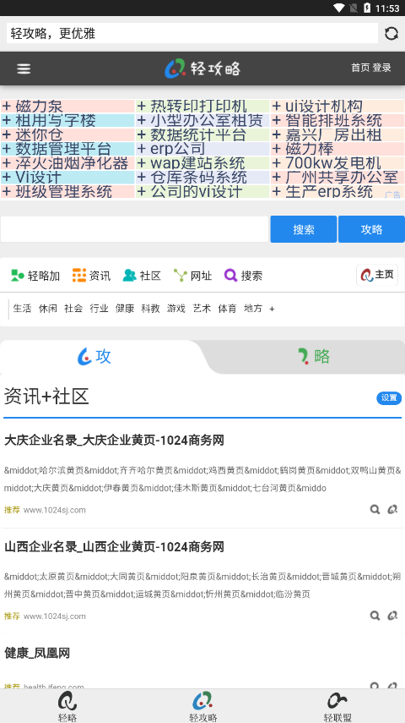Click the 设置 settings badge
Image resolution: width=405 pixels, height=723 pixels.
click(389, 398)
